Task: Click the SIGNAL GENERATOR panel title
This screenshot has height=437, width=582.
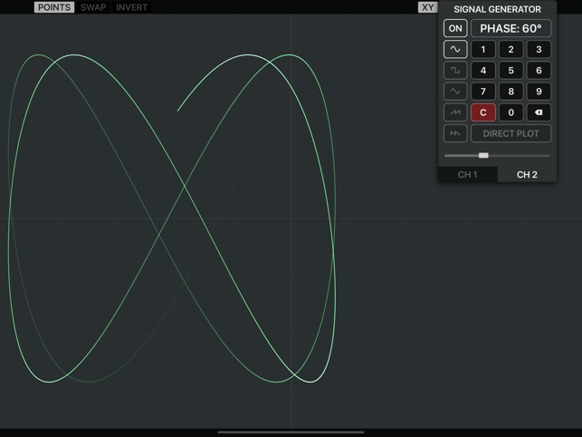Action: coord(497,9)
